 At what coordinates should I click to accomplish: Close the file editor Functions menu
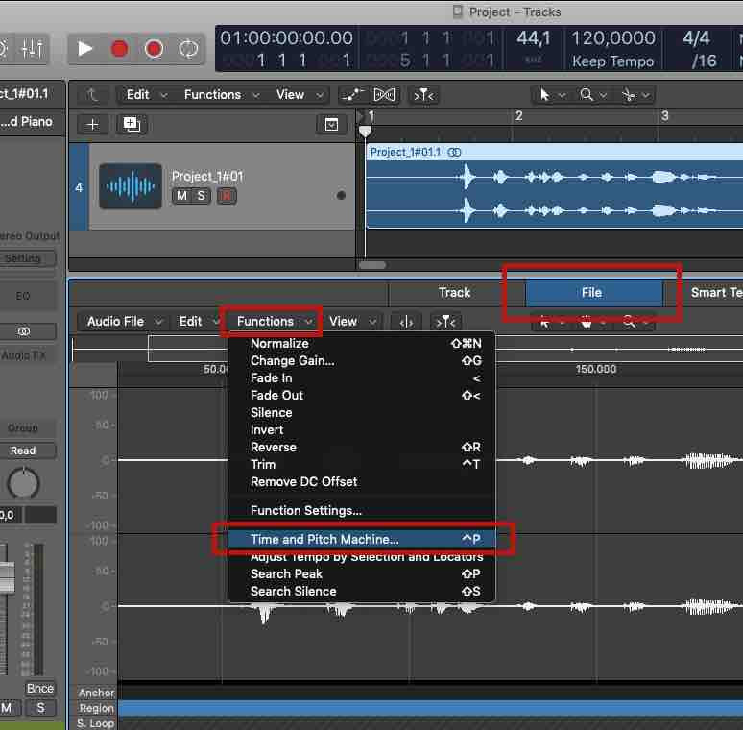pos(274,322)
